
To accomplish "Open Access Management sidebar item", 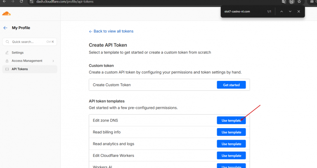I will (x=30, y=61).
